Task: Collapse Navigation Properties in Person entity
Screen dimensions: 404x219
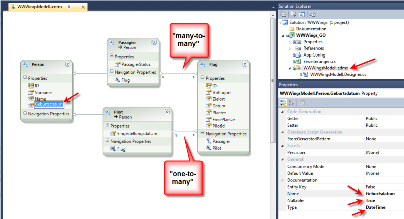Action: [25, 113]
